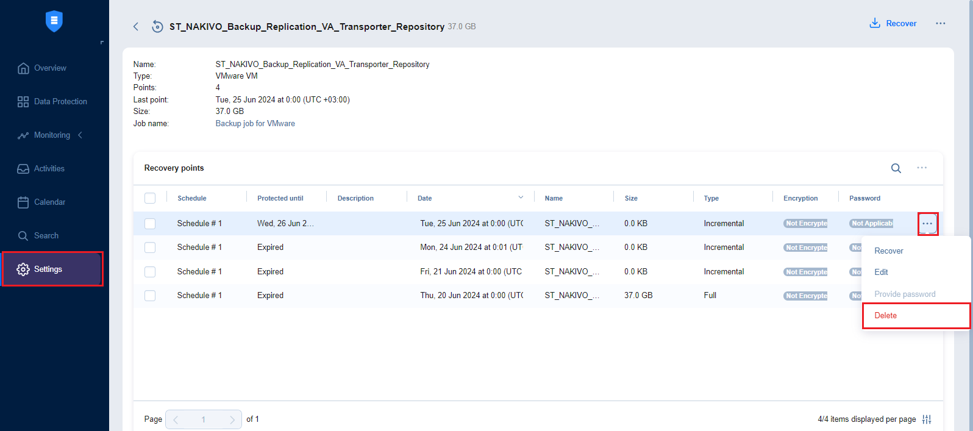
Task: Search recovery points with magnifier icon
Action: (x=896, y=168)
